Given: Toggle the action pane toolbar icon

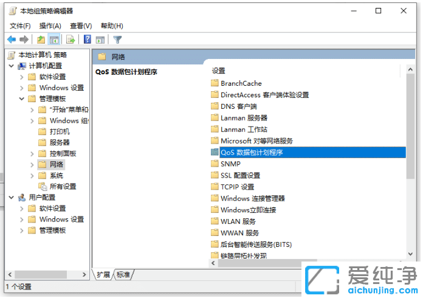Looking at the screenshot, I should point(100,40).
